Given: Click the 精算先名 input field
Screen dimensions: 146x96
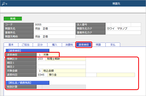Looking at the screenshot, I should [55, 29].
